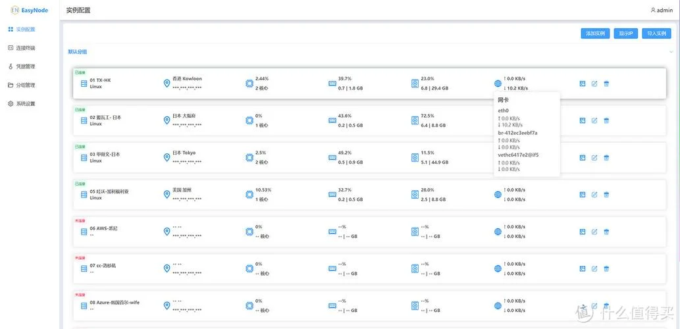Viewport: 680px width, 329px height.
Task: Delete the 03 甲骨文-日本 instance
Action: pyautogui.click(x=606, y=158)
